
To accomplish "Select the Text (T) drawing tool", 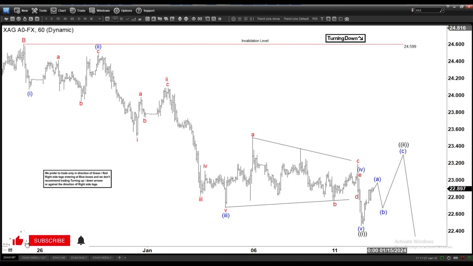I will [322, 19].
